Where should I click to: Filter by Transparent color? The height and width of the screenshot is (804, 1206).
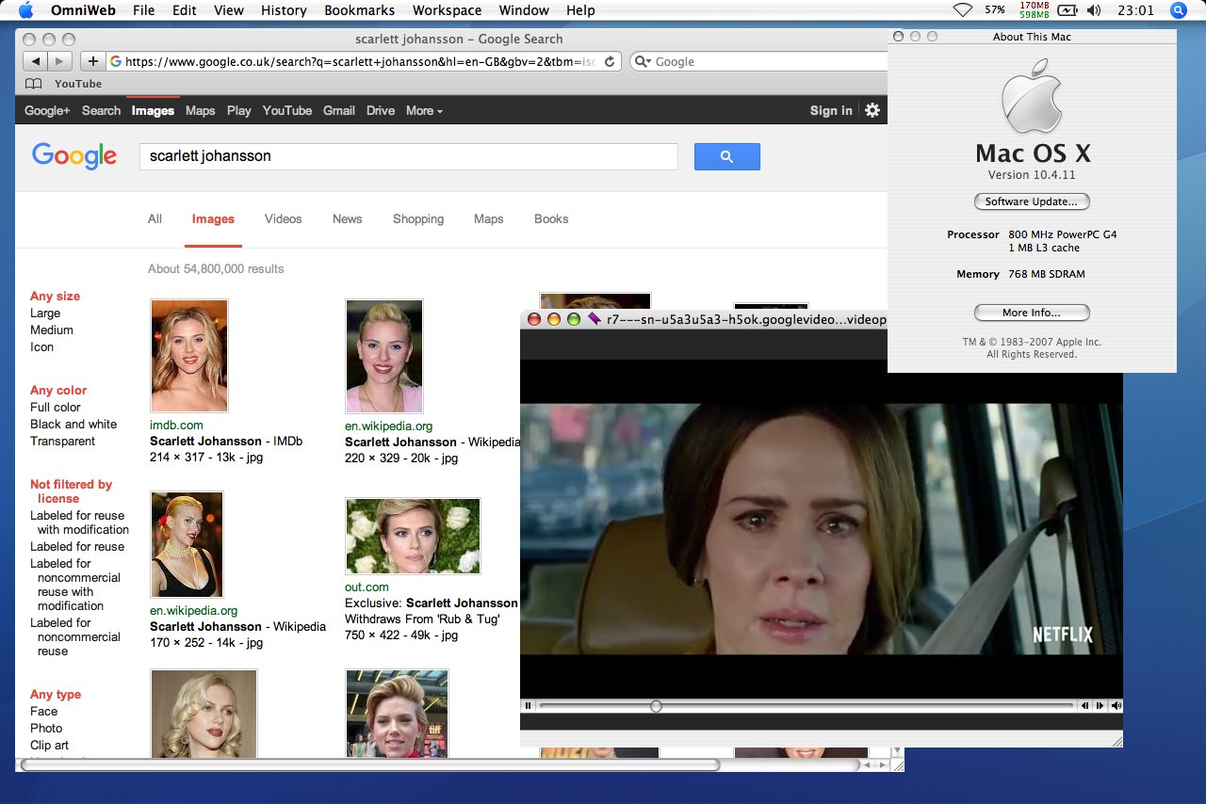coord(63,441)
